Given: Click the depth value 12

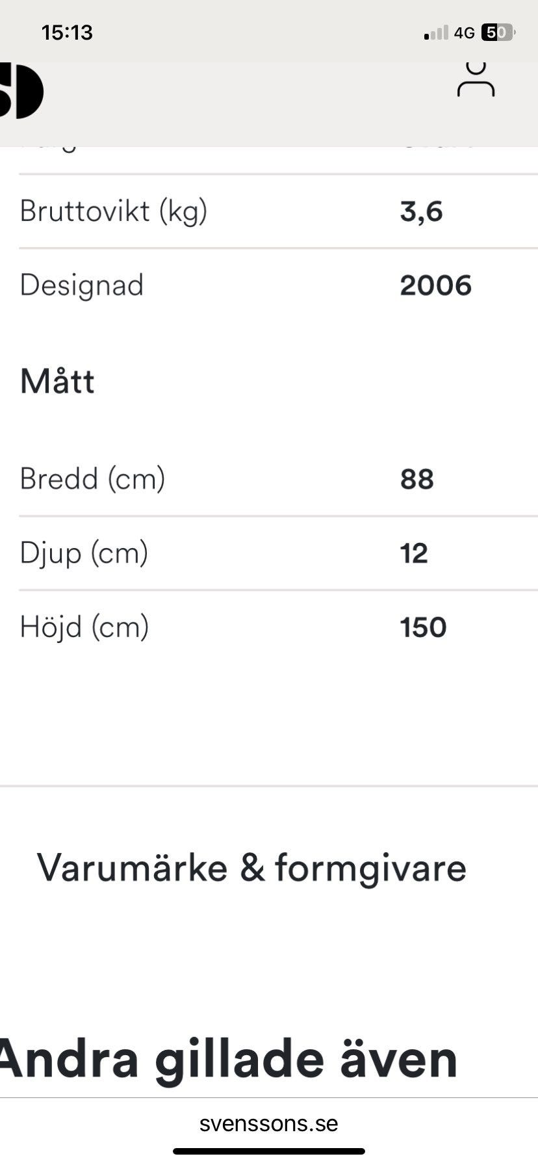Looking at the screenshot, I should point(413,553).
